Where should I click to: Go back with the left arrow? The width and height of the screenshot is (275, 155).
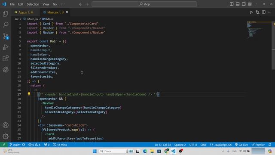pyautogui.click(x=81, y=4)
